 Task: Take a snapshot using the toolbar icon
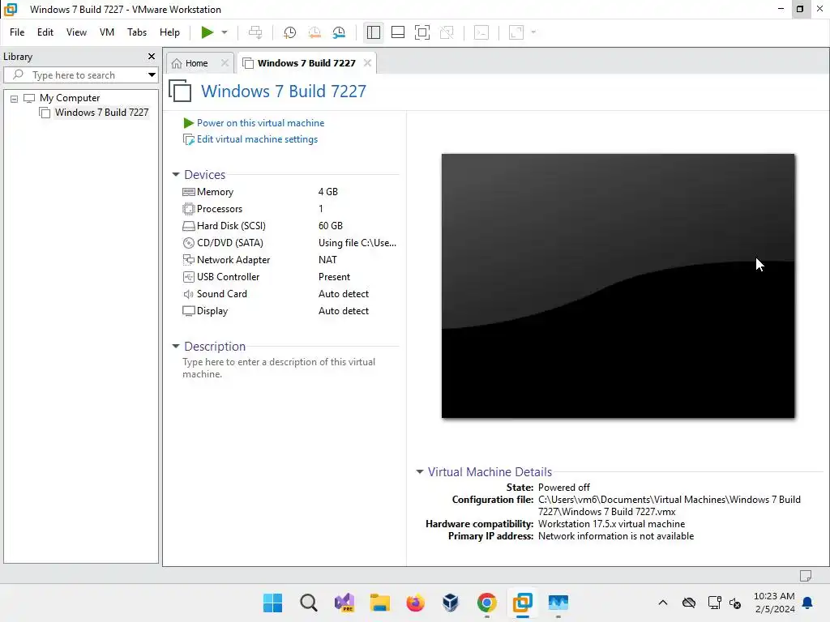point(289,32)
